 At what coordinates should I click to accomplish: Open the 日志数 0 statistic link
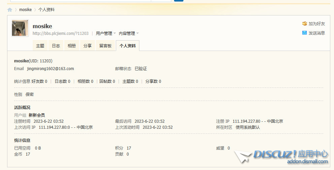tap(62, 81)
